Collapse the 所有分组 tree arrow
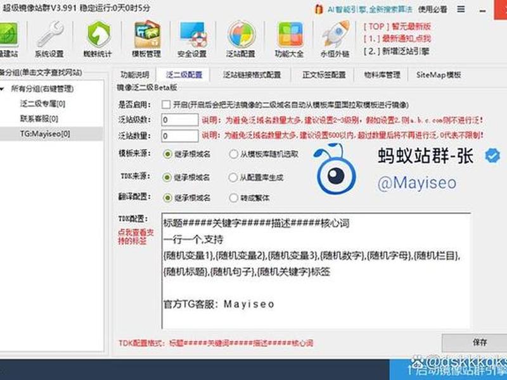Image resolution: width=507 pixels, height=380 pixels. tap(3, 89)
